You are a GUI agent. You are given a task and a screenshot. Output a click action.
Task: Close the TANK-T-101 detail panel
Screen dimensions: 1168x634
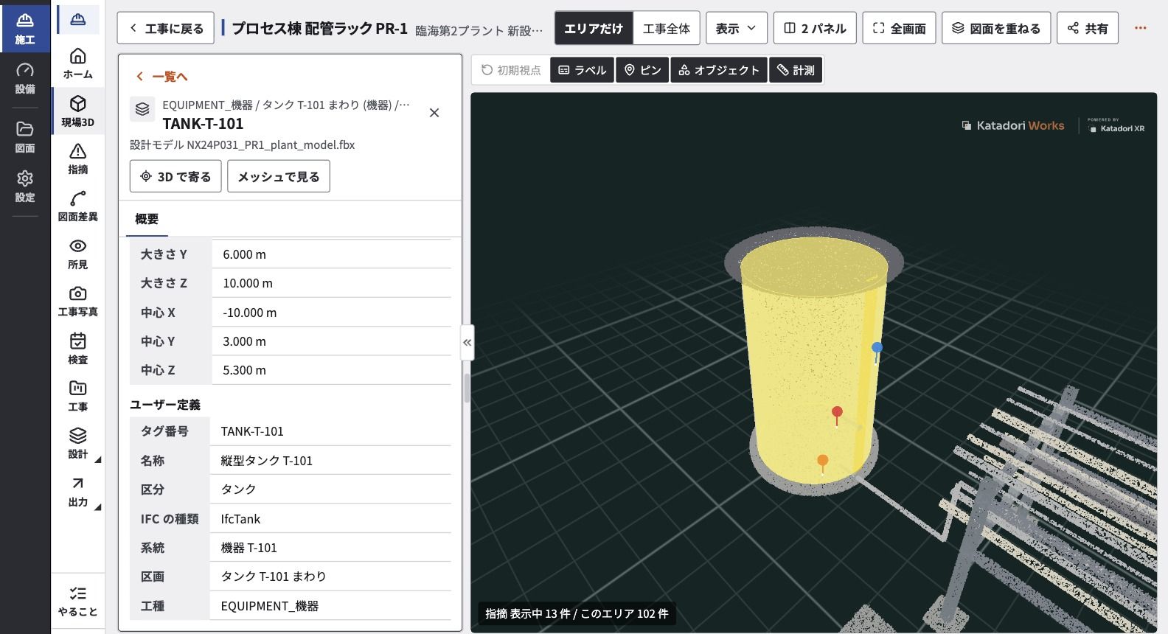coord(434,113)
